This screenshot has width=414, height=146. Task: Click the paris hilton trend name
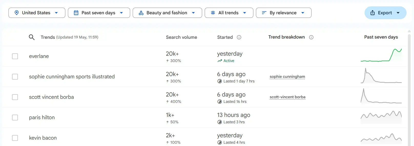click(42, 117)
